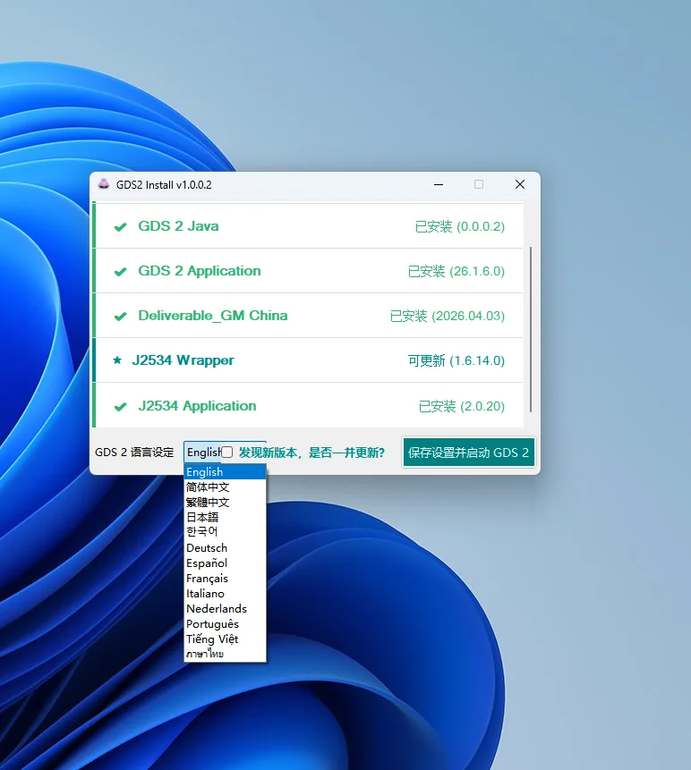Image resolution: width=691 pixels, height=770 pixels.
Task: Click the 发现新版本，是否一并更新? label
Action: (311, 453)
